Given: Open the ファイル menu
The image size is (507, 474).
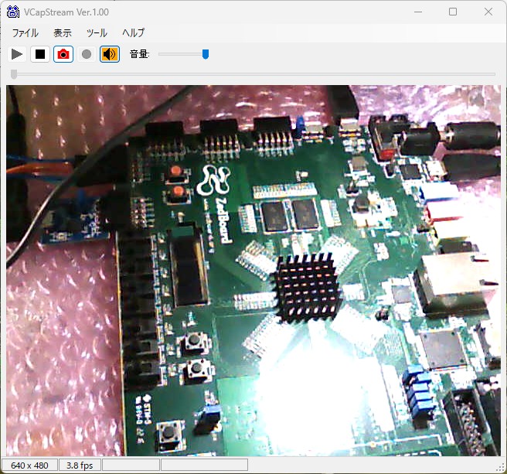Looking at the screenshot, I should 25,33.
